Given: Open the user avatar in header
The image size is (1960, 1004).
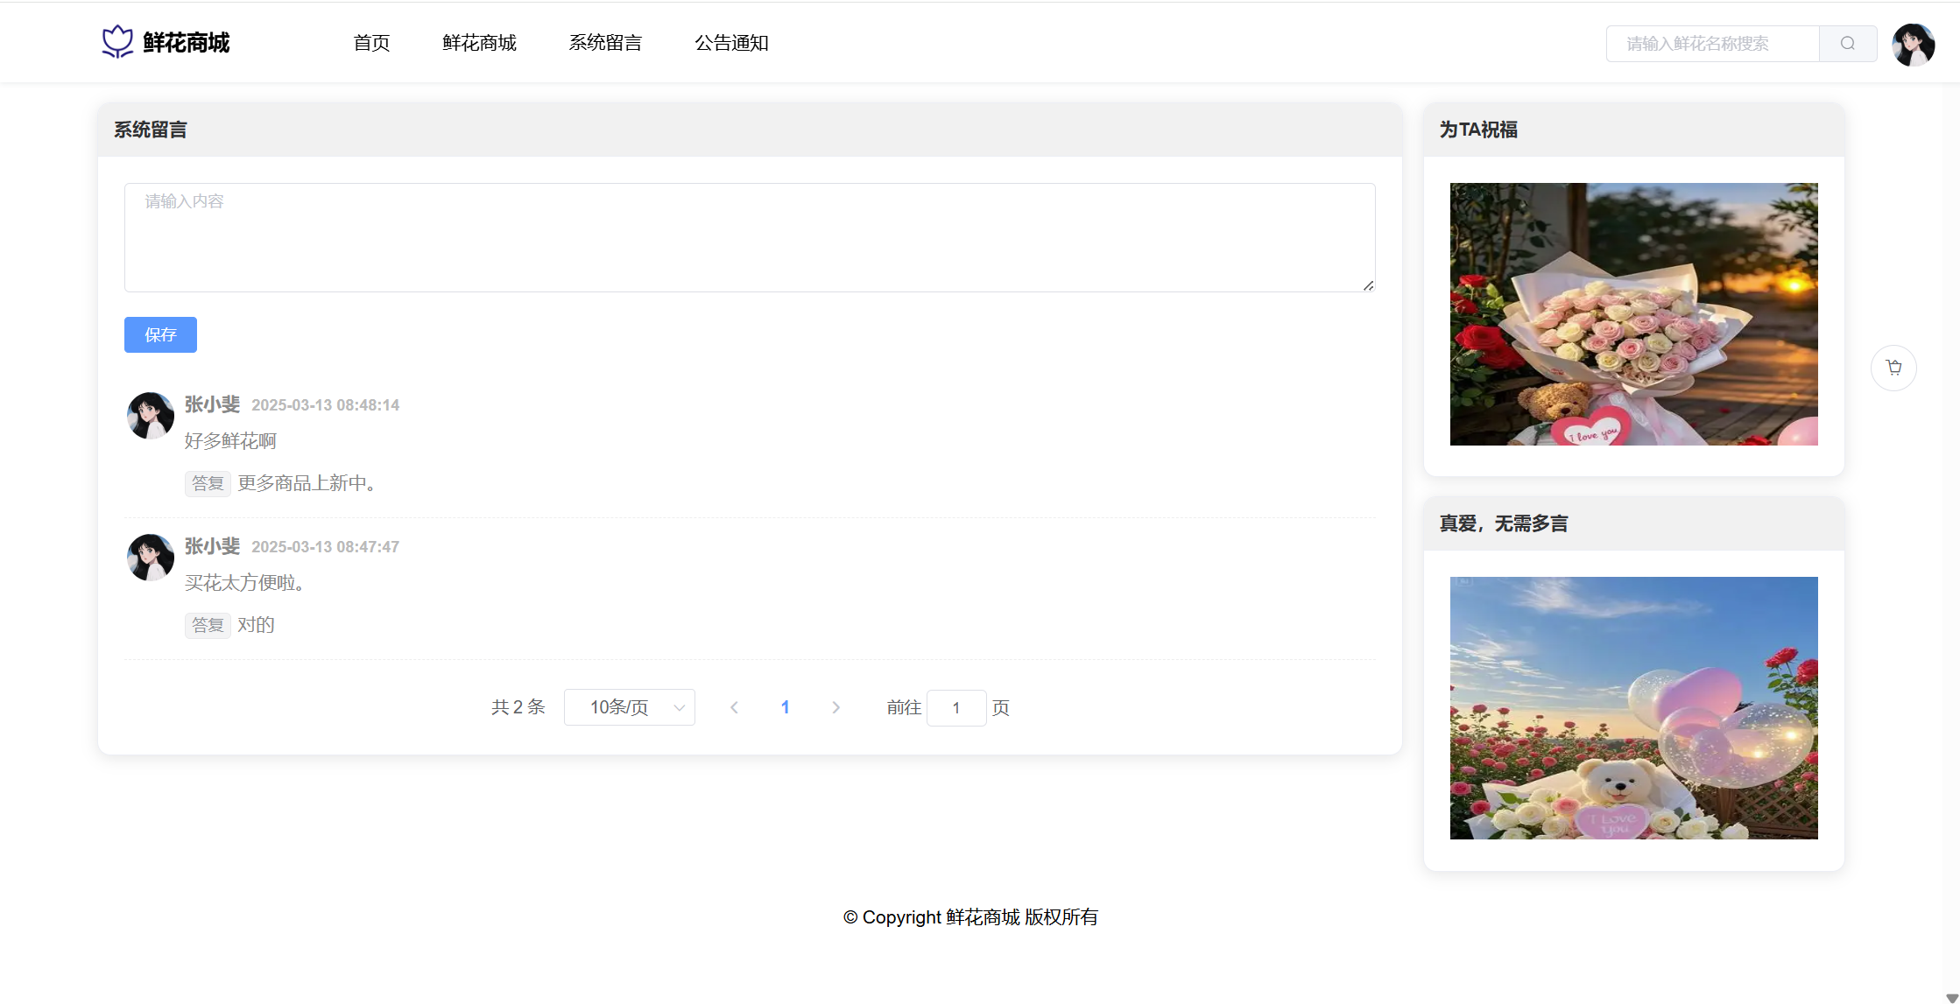Looking at the screenshot, I should (x=1913, y=45).
